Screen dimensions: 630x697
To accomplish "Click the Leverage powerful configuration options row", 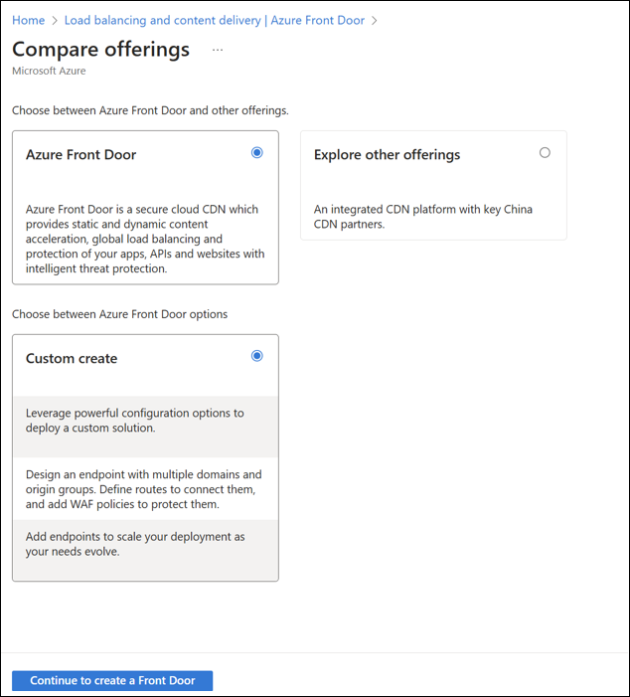I will pyautogui.click(x=145, y=420).
